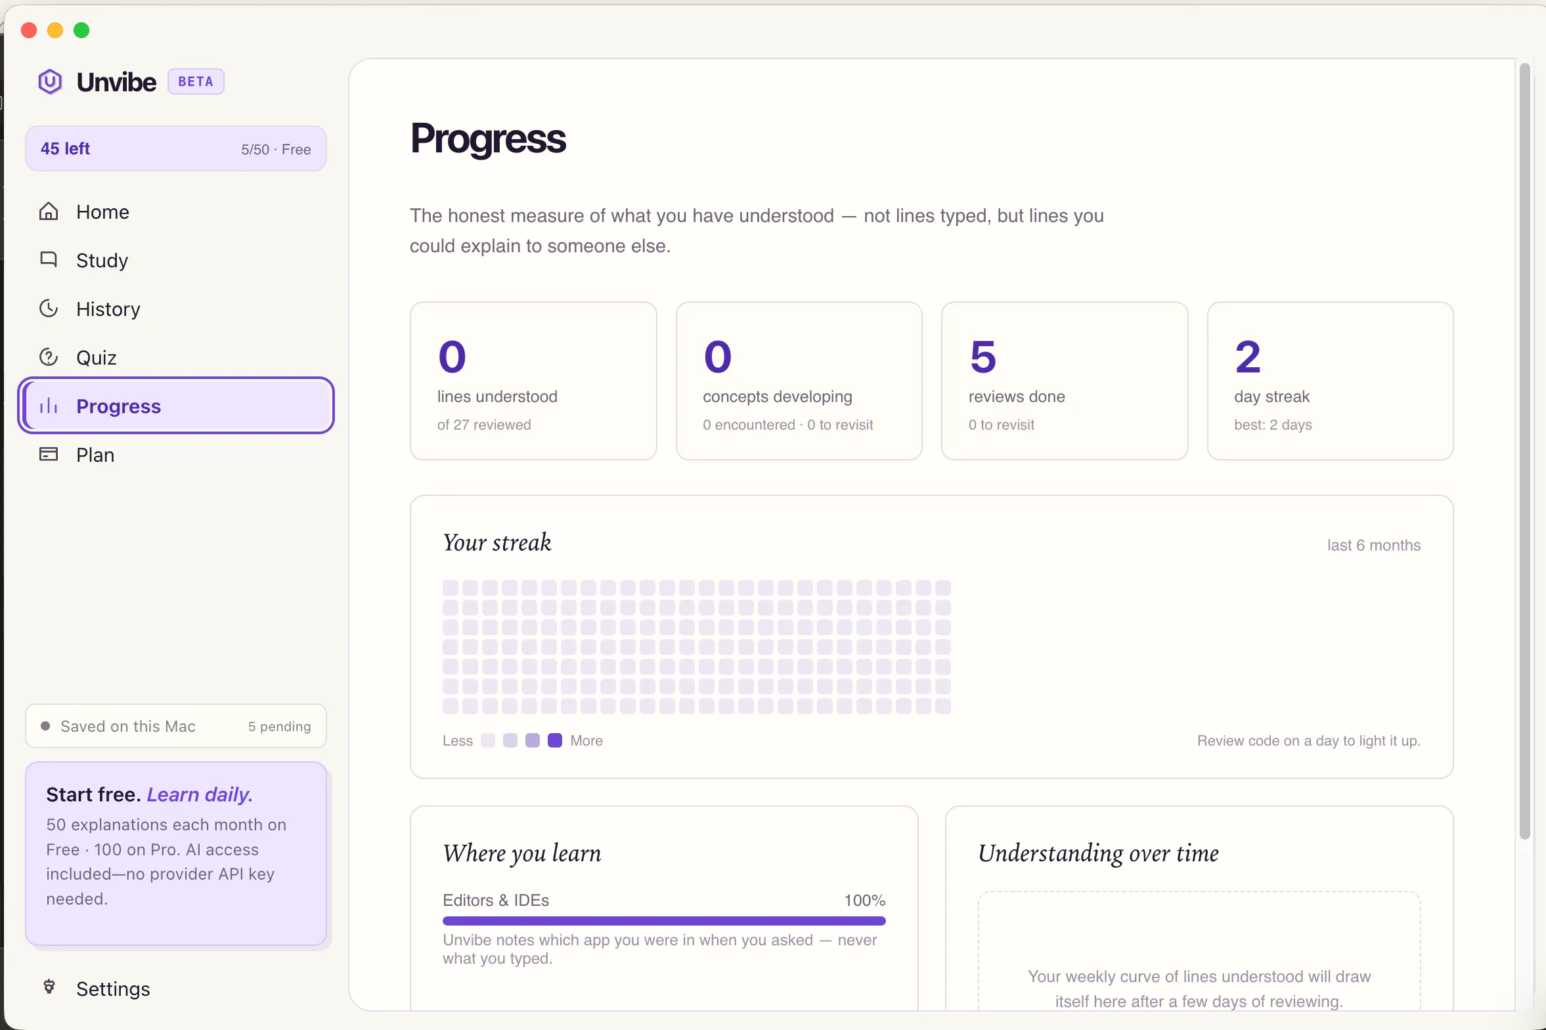Click the Less label in streak legend

tap(458, 740)
